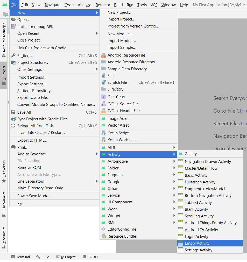Click the Build hammer icon
247x262 pixels.
tap(38, 257)
